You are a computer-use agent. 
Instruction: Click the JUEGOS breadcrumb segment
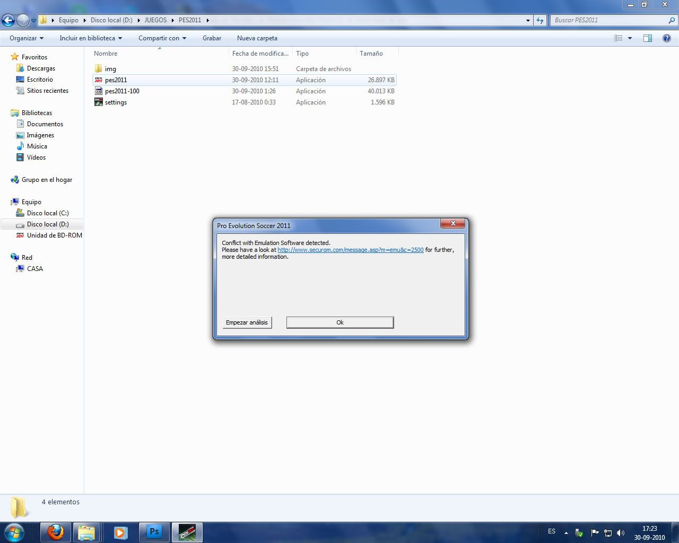155,20
